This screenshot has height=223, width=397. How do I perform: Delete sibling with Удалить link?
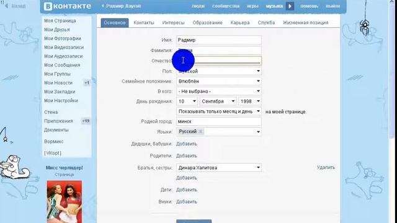(326, 167)
